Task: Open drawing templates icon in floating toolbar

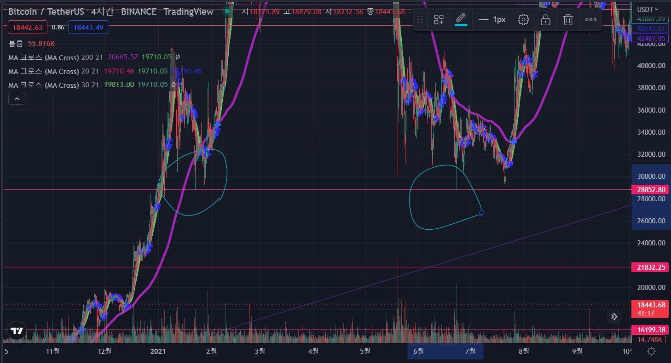Action: pos(439,20)
